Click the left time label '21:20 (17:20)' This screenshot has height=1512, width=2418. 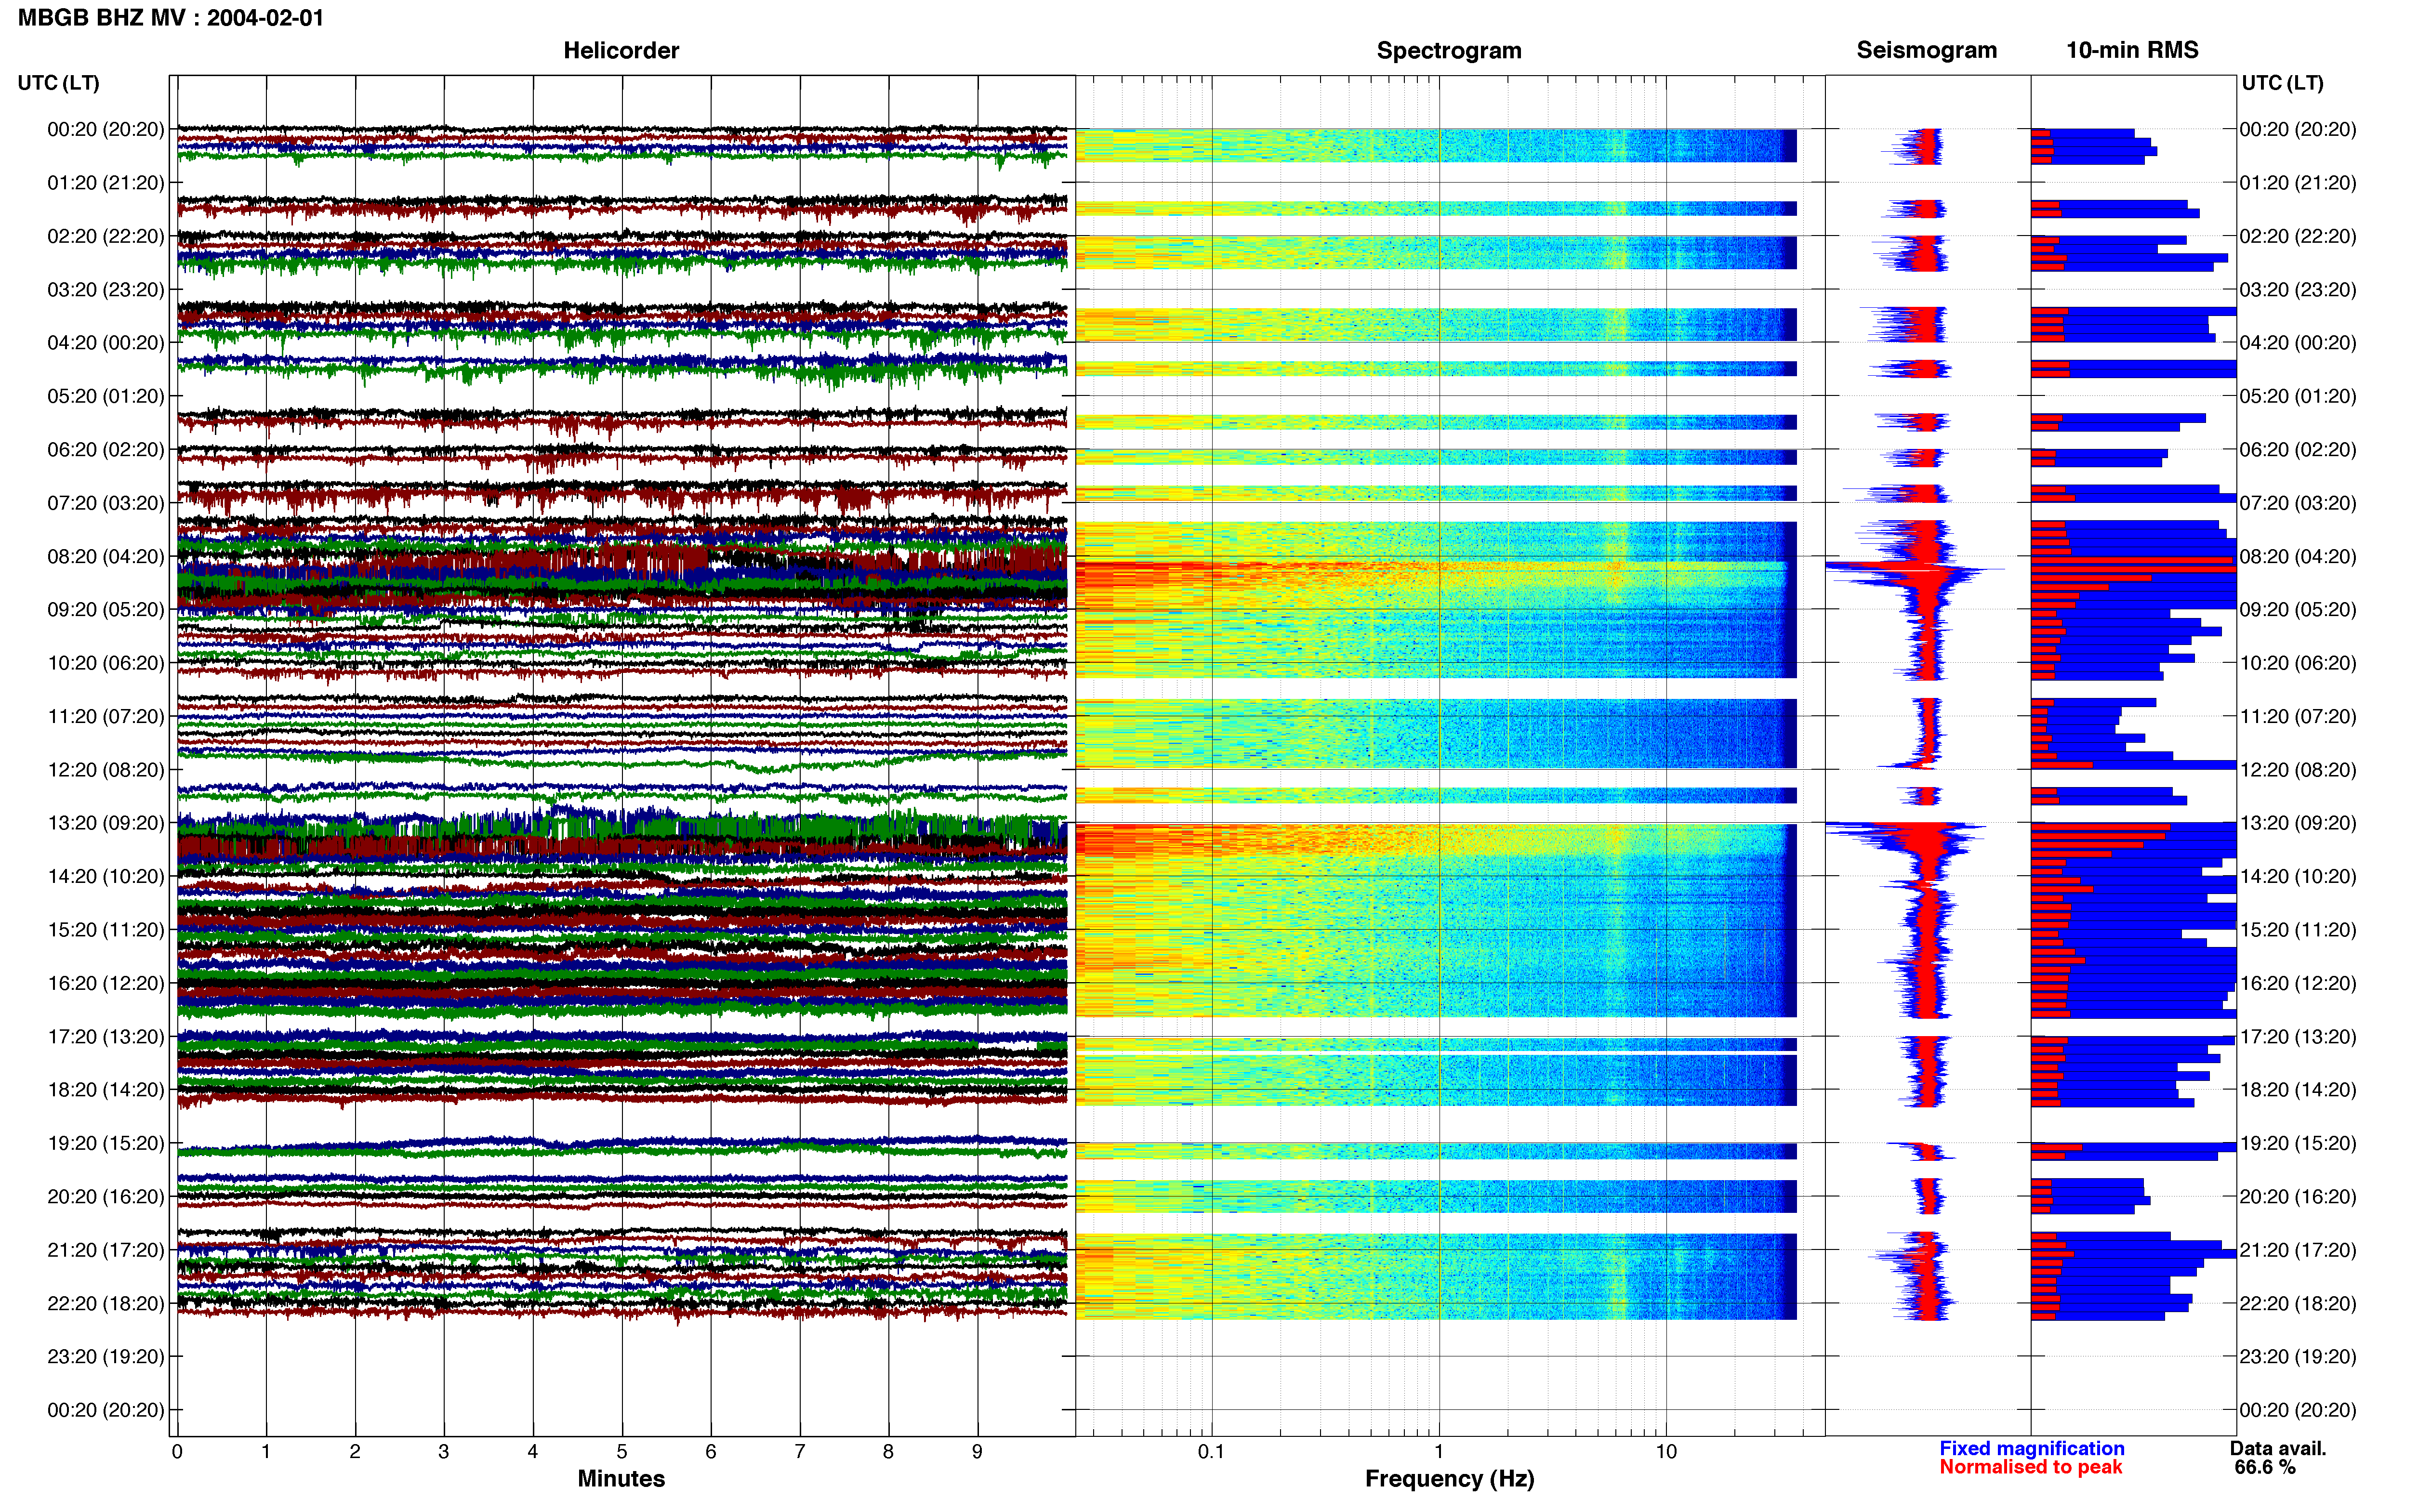pyautogui.click(x=106, y=1250)
